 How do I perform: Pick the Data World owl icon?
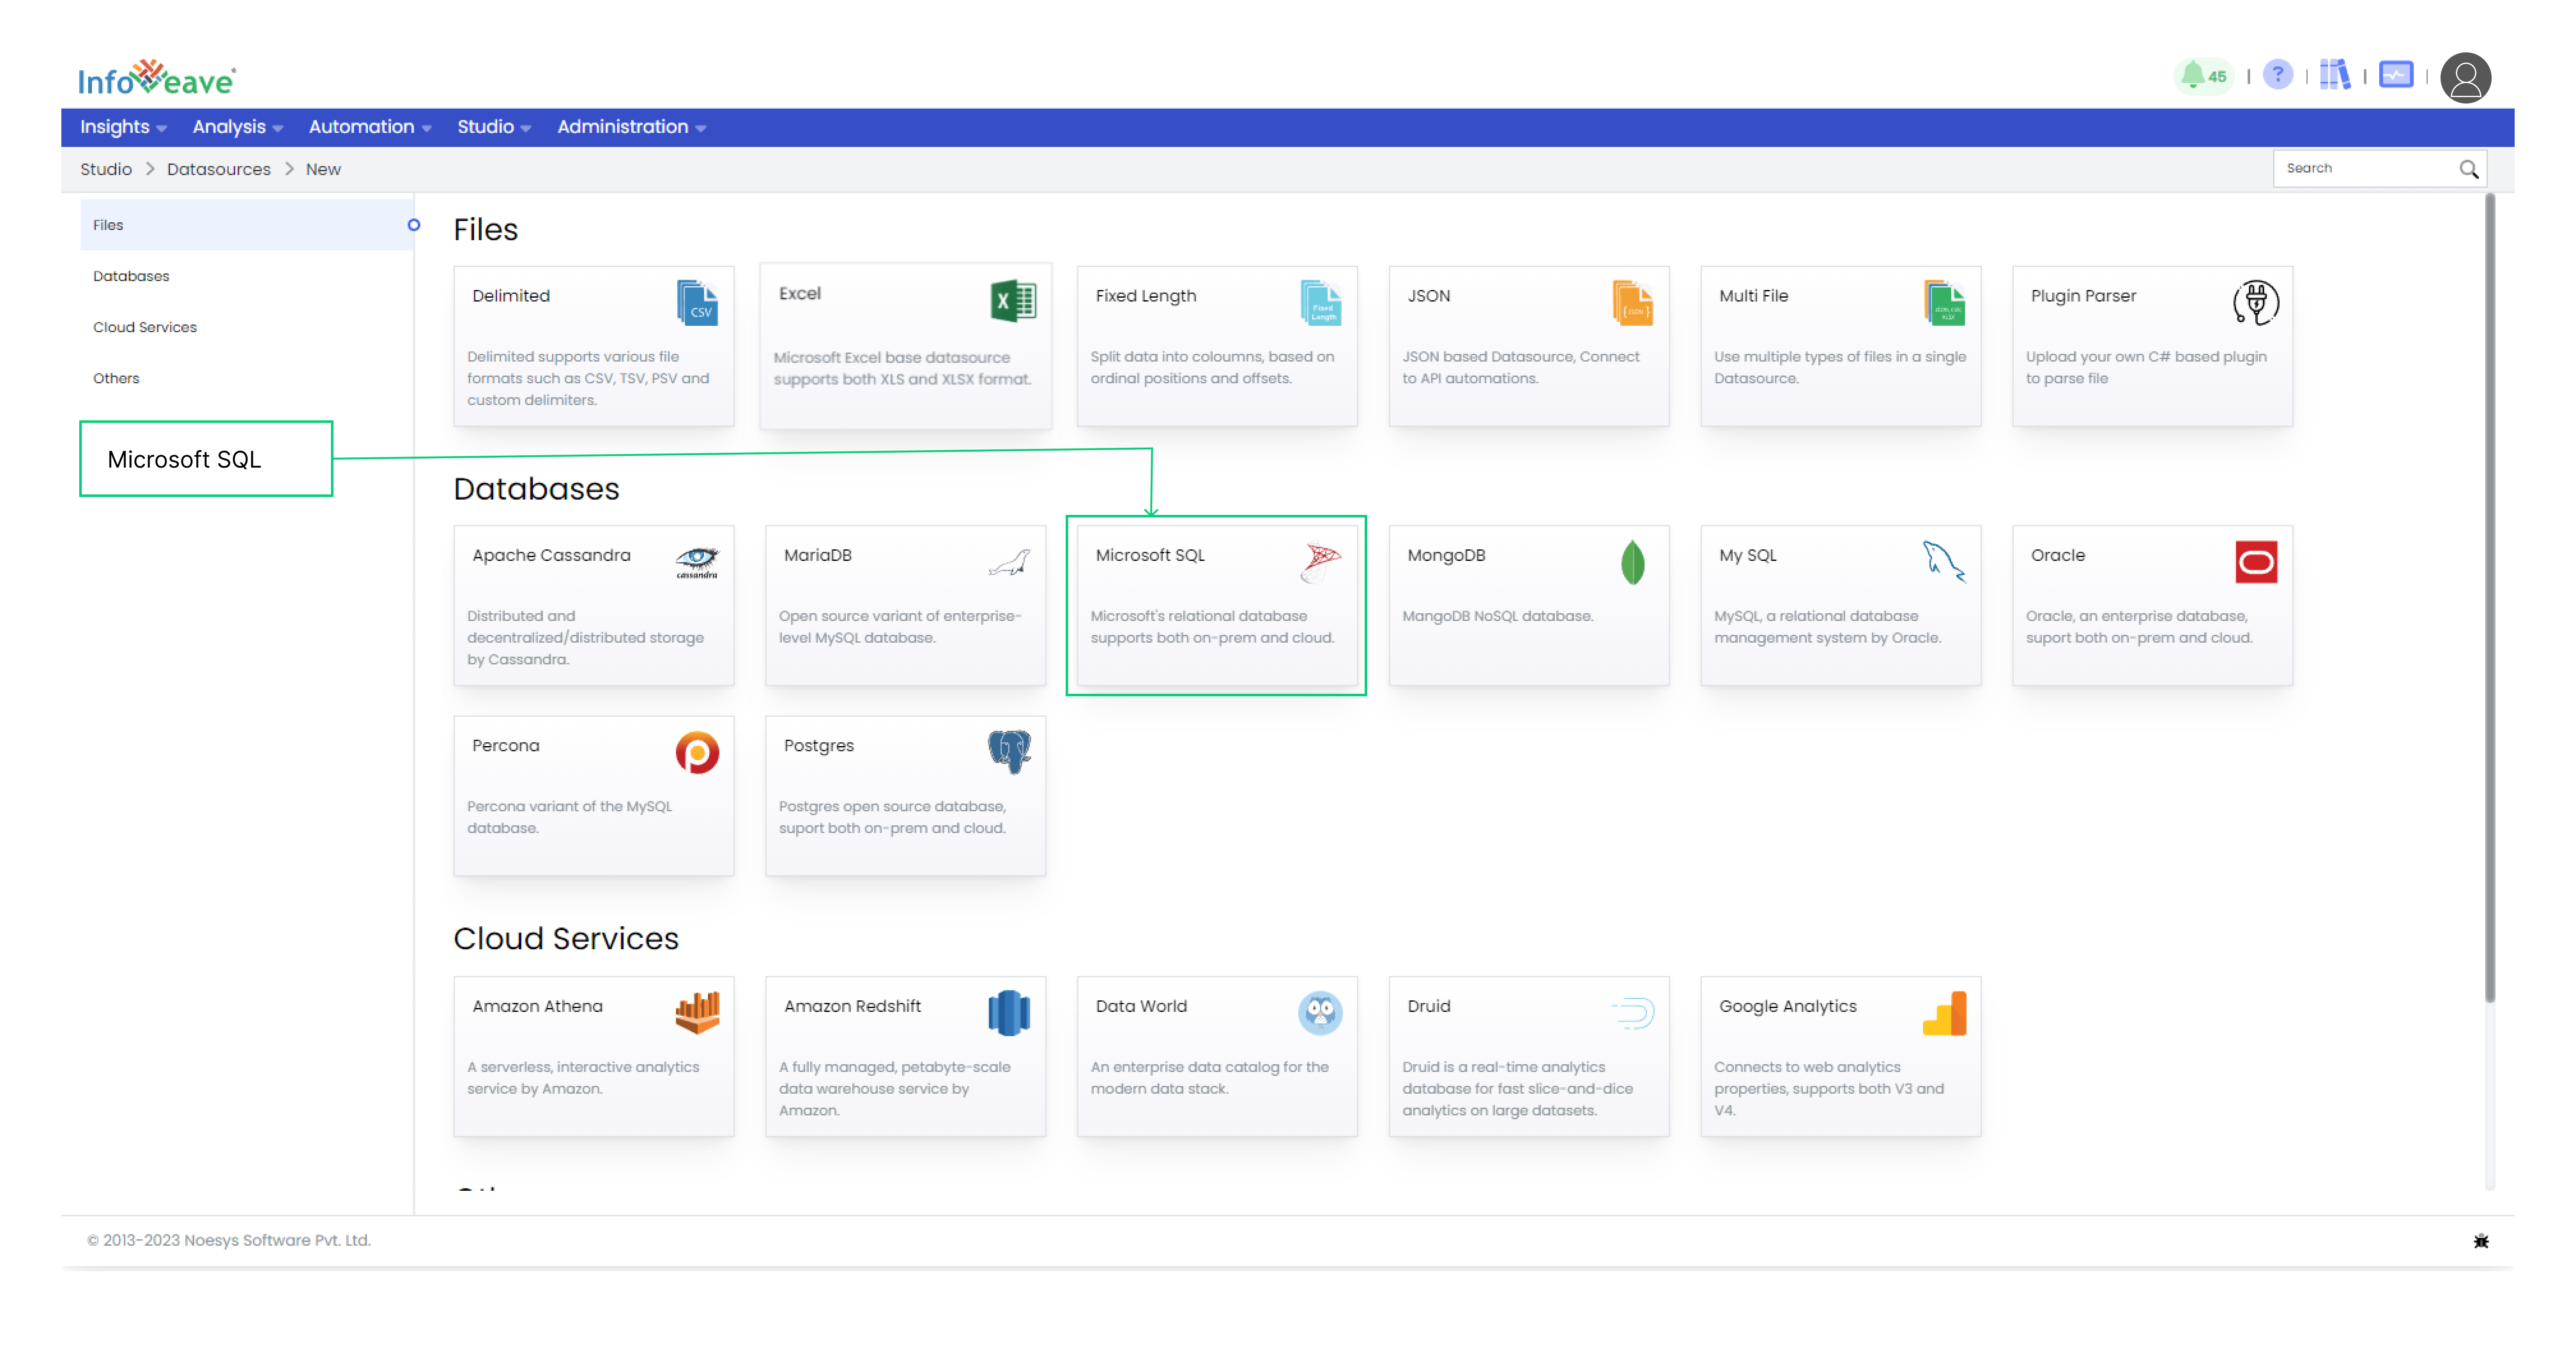[x=1320, y=1013]
